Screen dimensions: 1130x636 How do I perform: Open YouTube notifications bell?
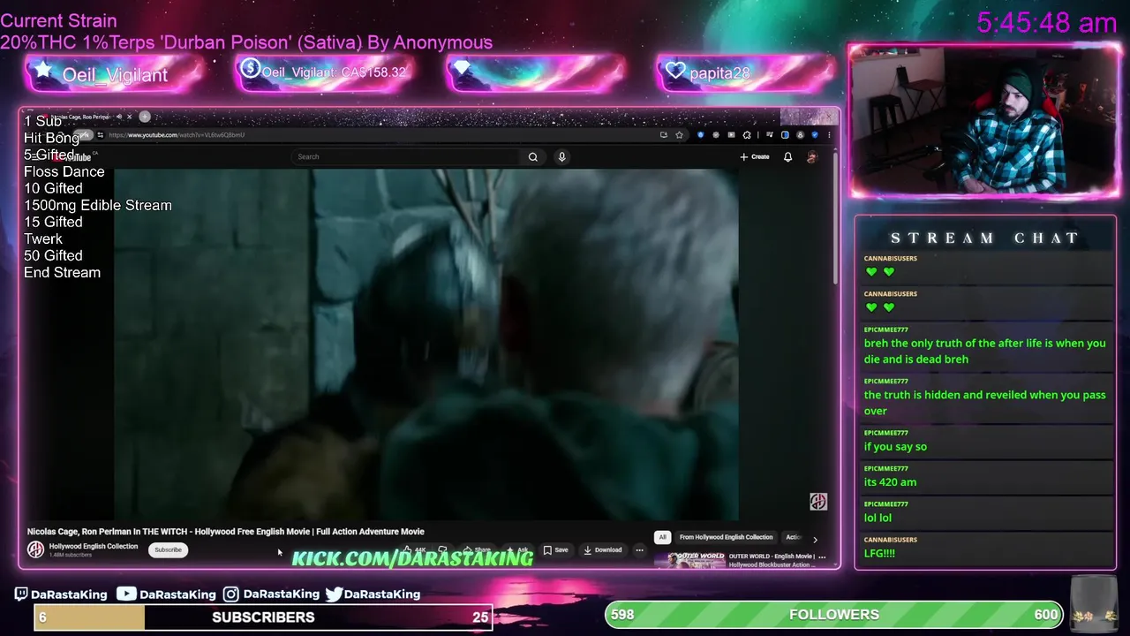(787, 156)
